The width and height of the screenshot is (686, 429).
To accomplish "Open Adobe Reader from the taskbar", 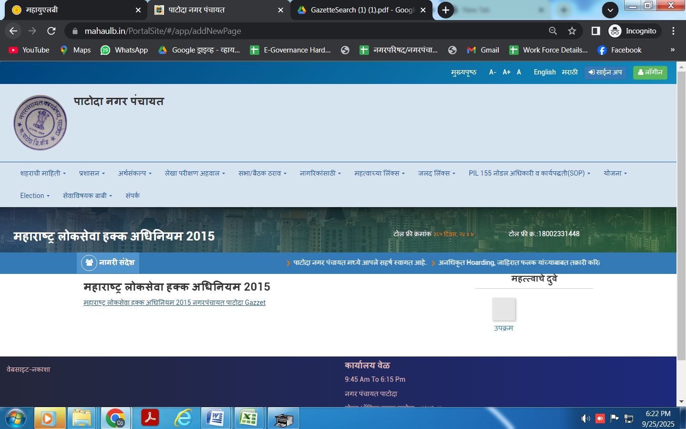I will [150, 419].
